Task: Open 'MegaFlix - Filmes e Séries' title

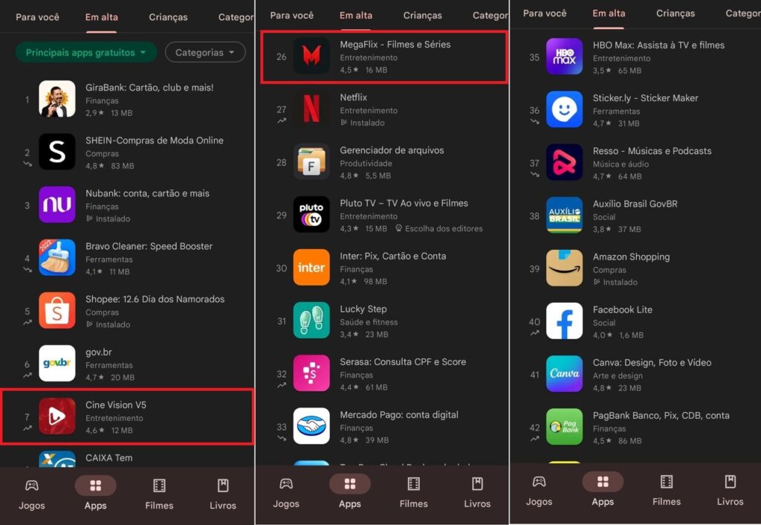Action: (395, 44)
